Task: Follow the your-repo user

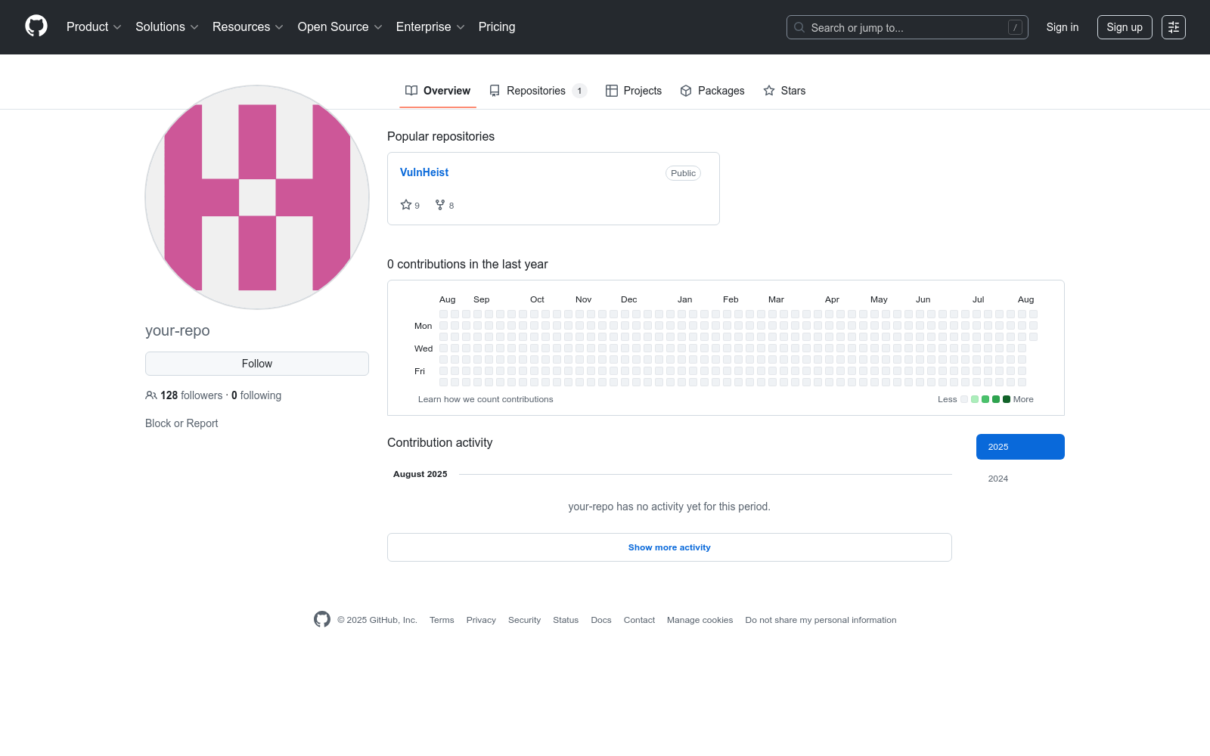Action: 257,364
